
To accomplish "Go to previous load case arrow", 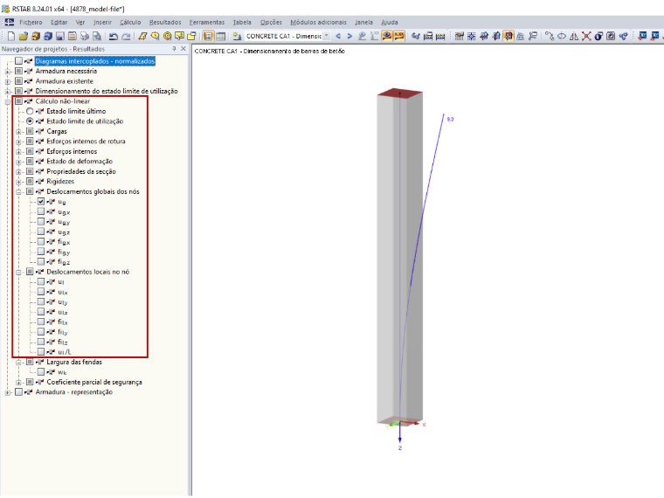I will 338,36.
